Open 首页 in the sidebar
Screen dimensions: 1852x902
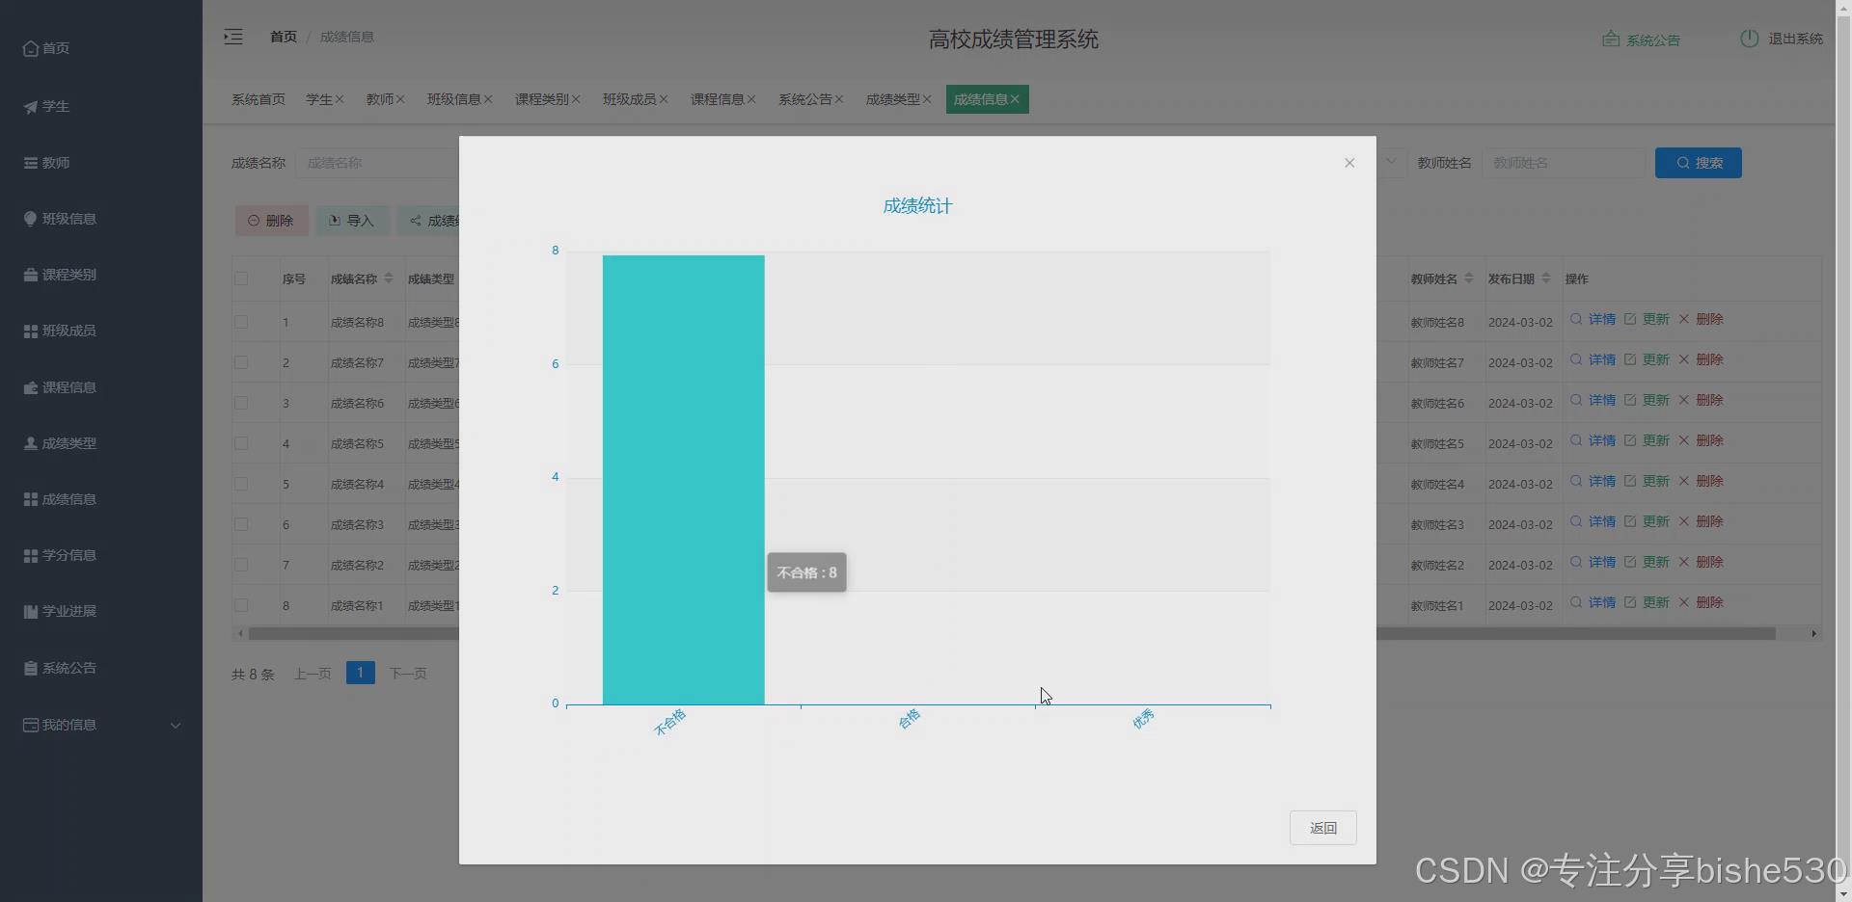46,48
